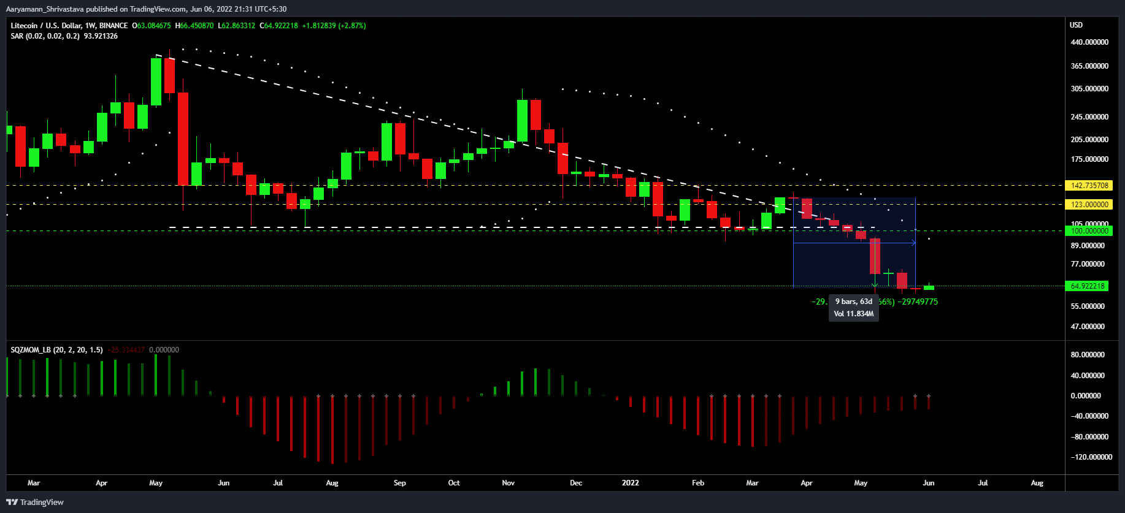Click the 89.000000 price axis value

tap(1088, 246)
